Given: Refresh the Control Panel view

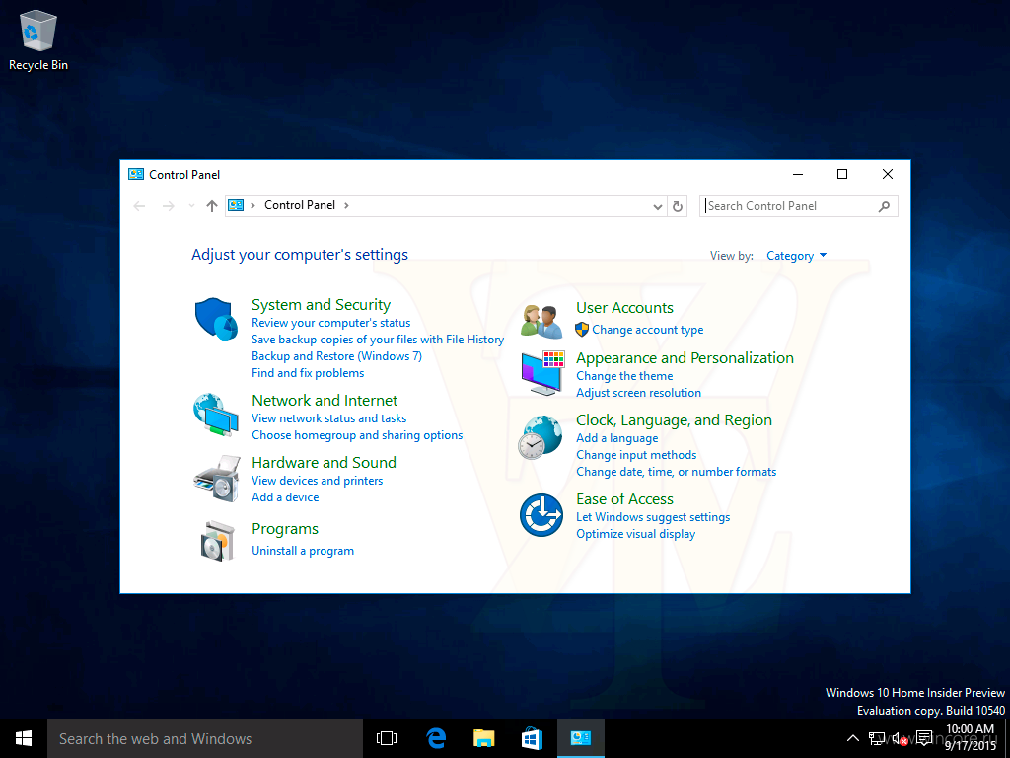Looking at the screenshot, I should (x=678, y=206).
